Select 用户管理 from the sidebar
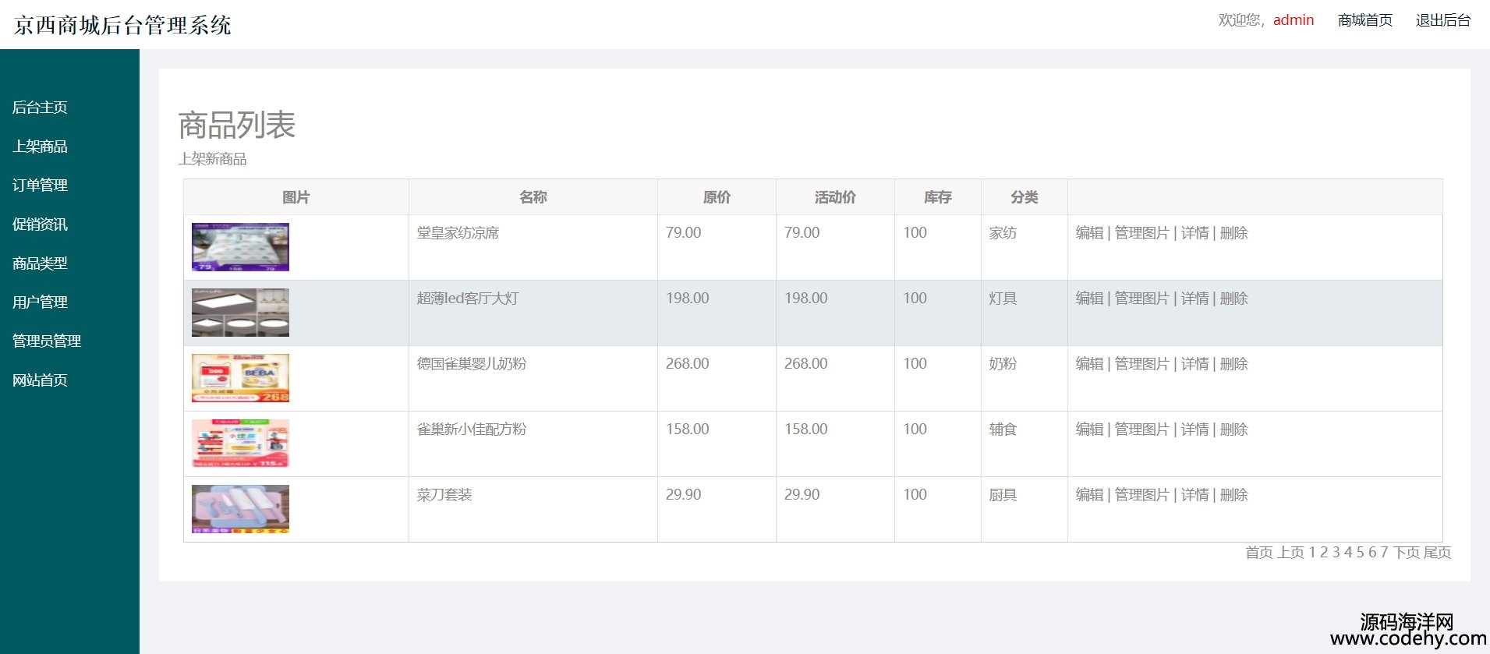Image resolution: width=1490 pixels, height=654 pixels. pos(40,302)
